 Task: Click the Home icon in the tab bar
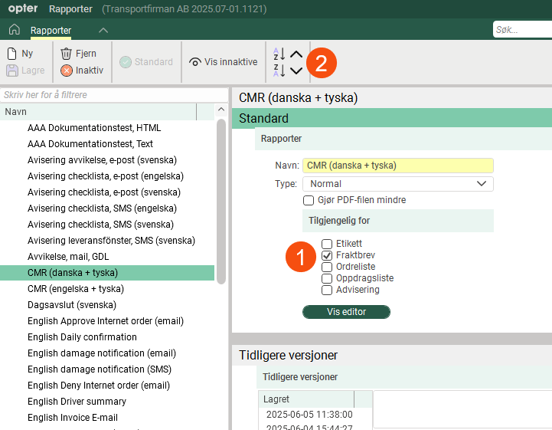point(14,30)
